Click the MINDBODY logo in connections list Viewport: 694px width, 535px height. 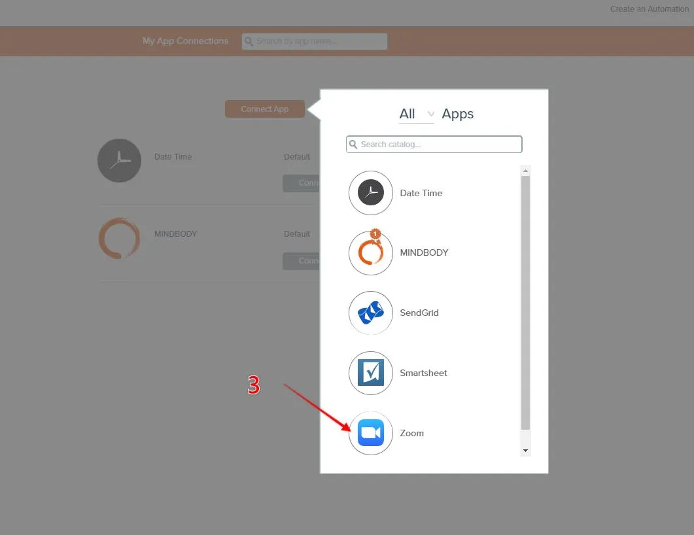(x=120, y=238)
